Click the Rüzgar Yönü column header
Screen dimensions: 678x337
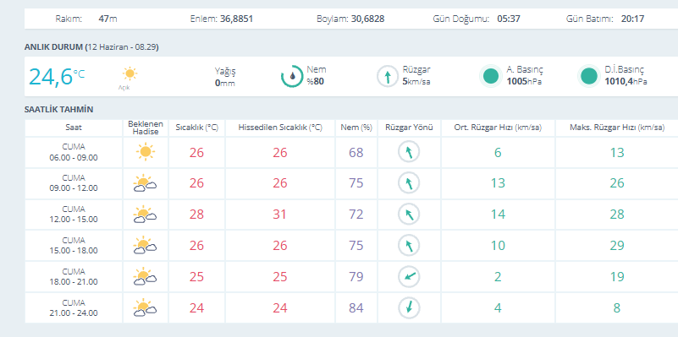[409, 128]
